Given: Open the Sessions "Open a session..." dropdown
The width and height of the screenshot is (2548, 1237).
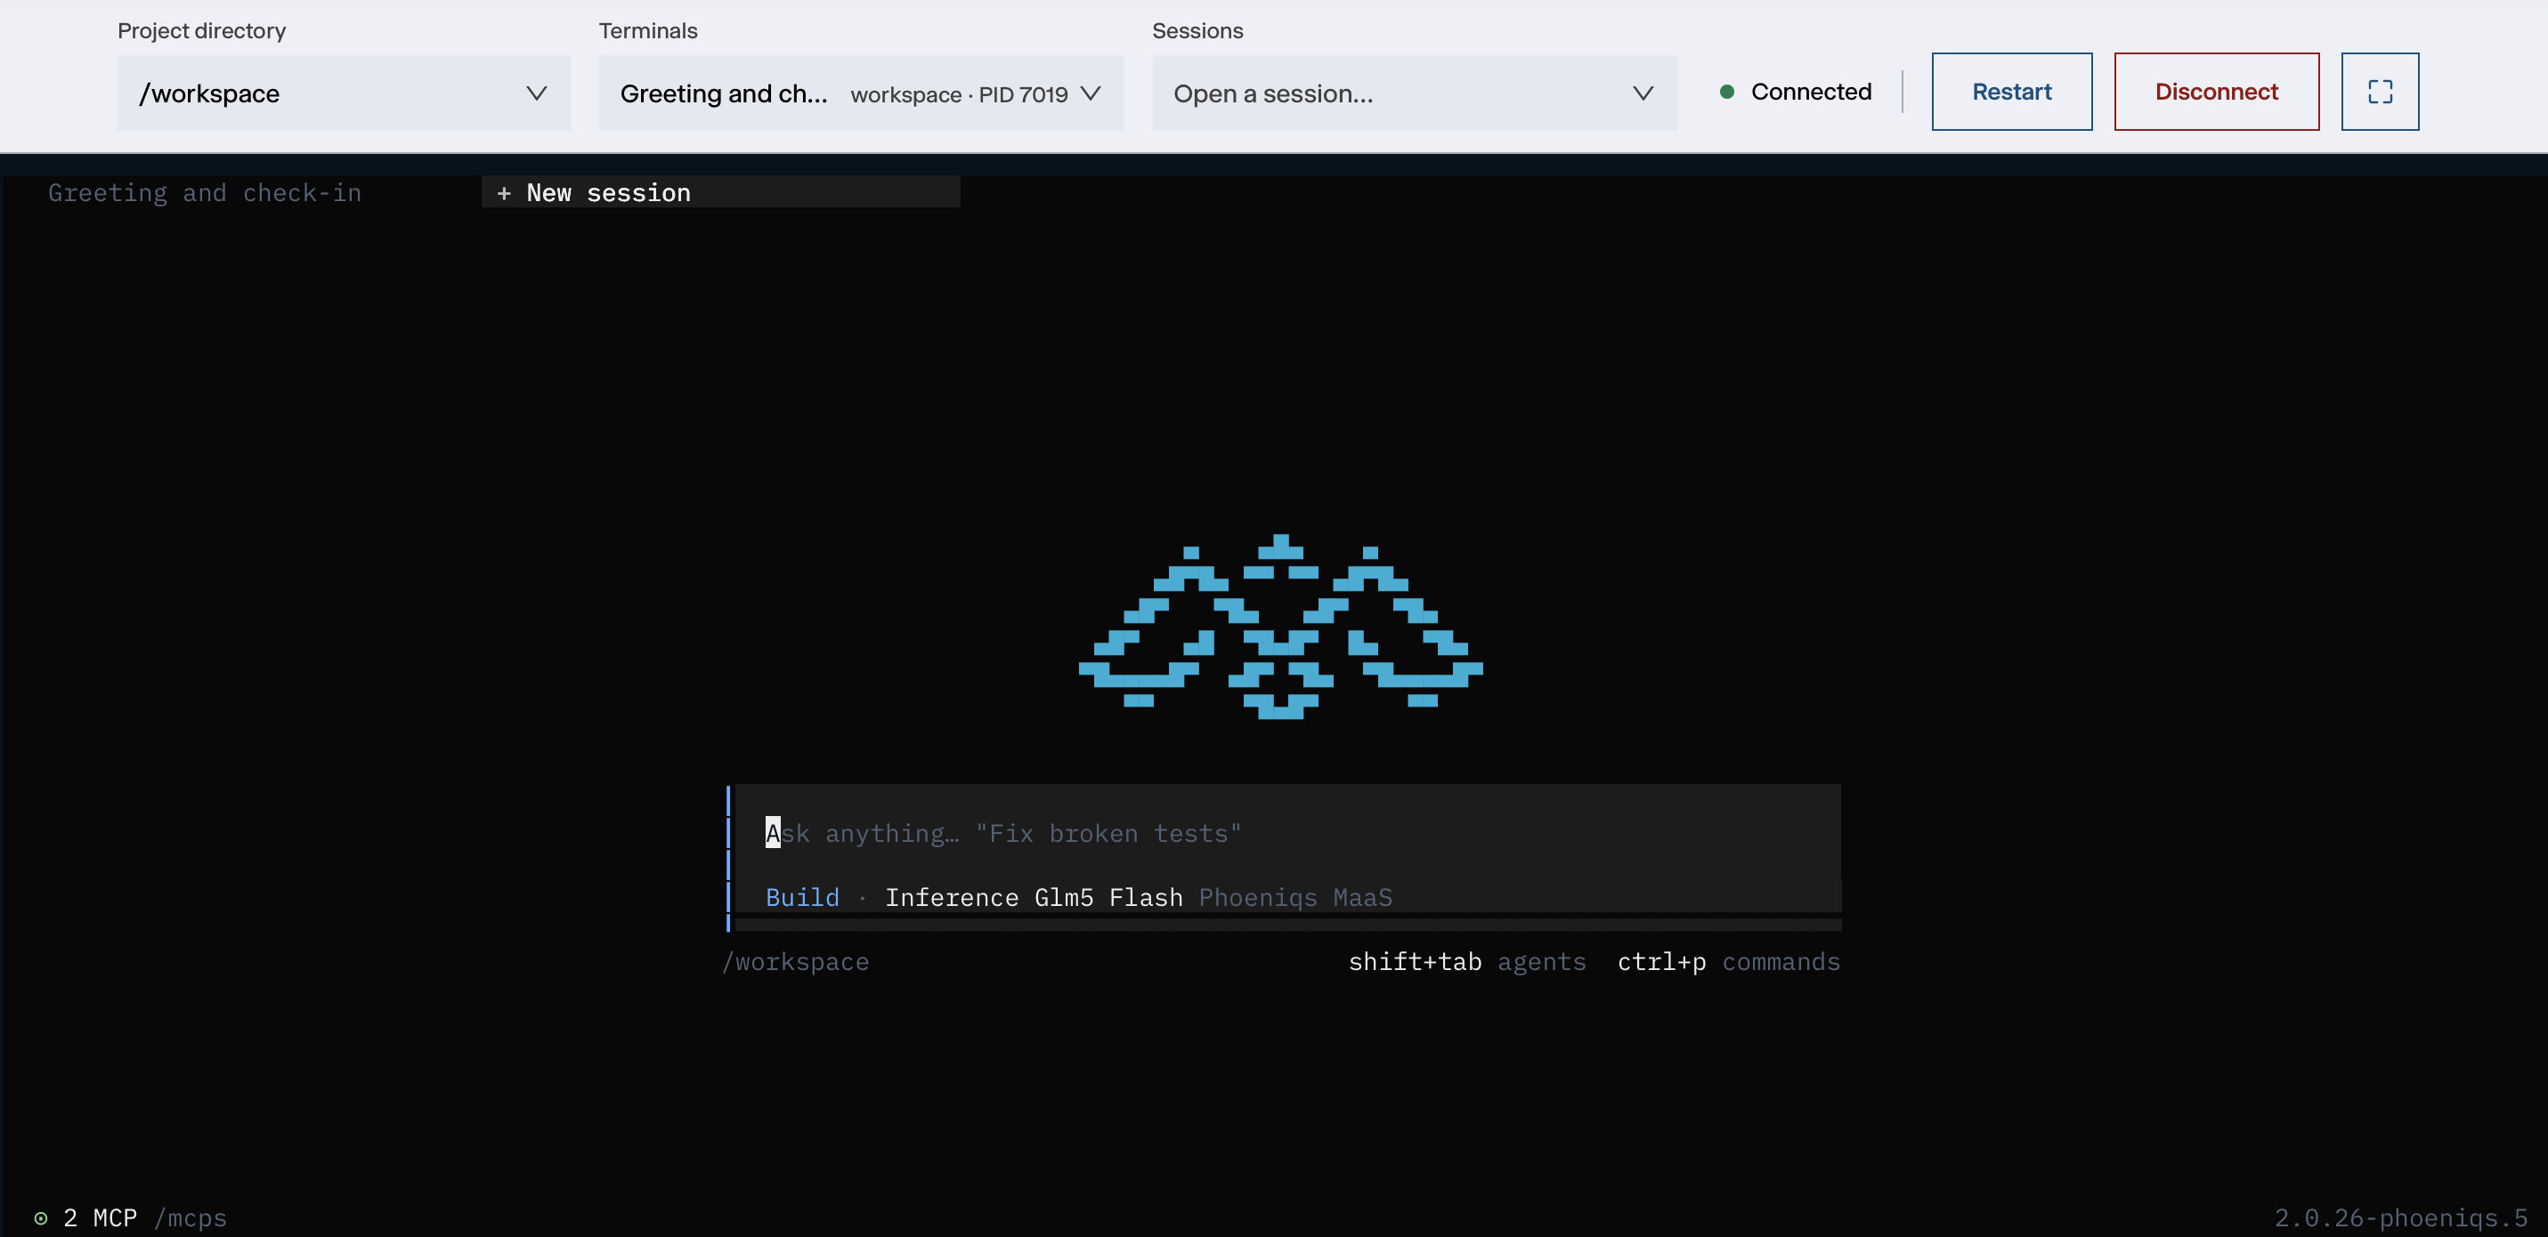Looking at the screenshot, I should [x=1414, y=93].
